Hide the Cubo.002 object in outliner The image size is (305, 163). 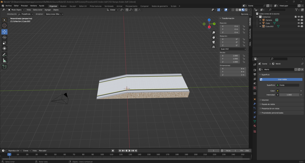[x=298, y=26]
